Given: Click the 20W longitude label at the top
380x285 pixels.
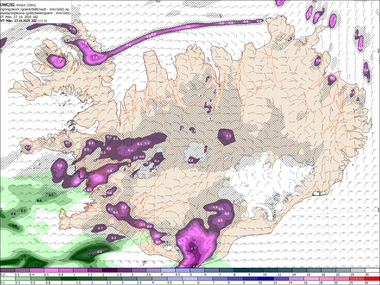Looking at the screenshot, I should coord(158,1).
